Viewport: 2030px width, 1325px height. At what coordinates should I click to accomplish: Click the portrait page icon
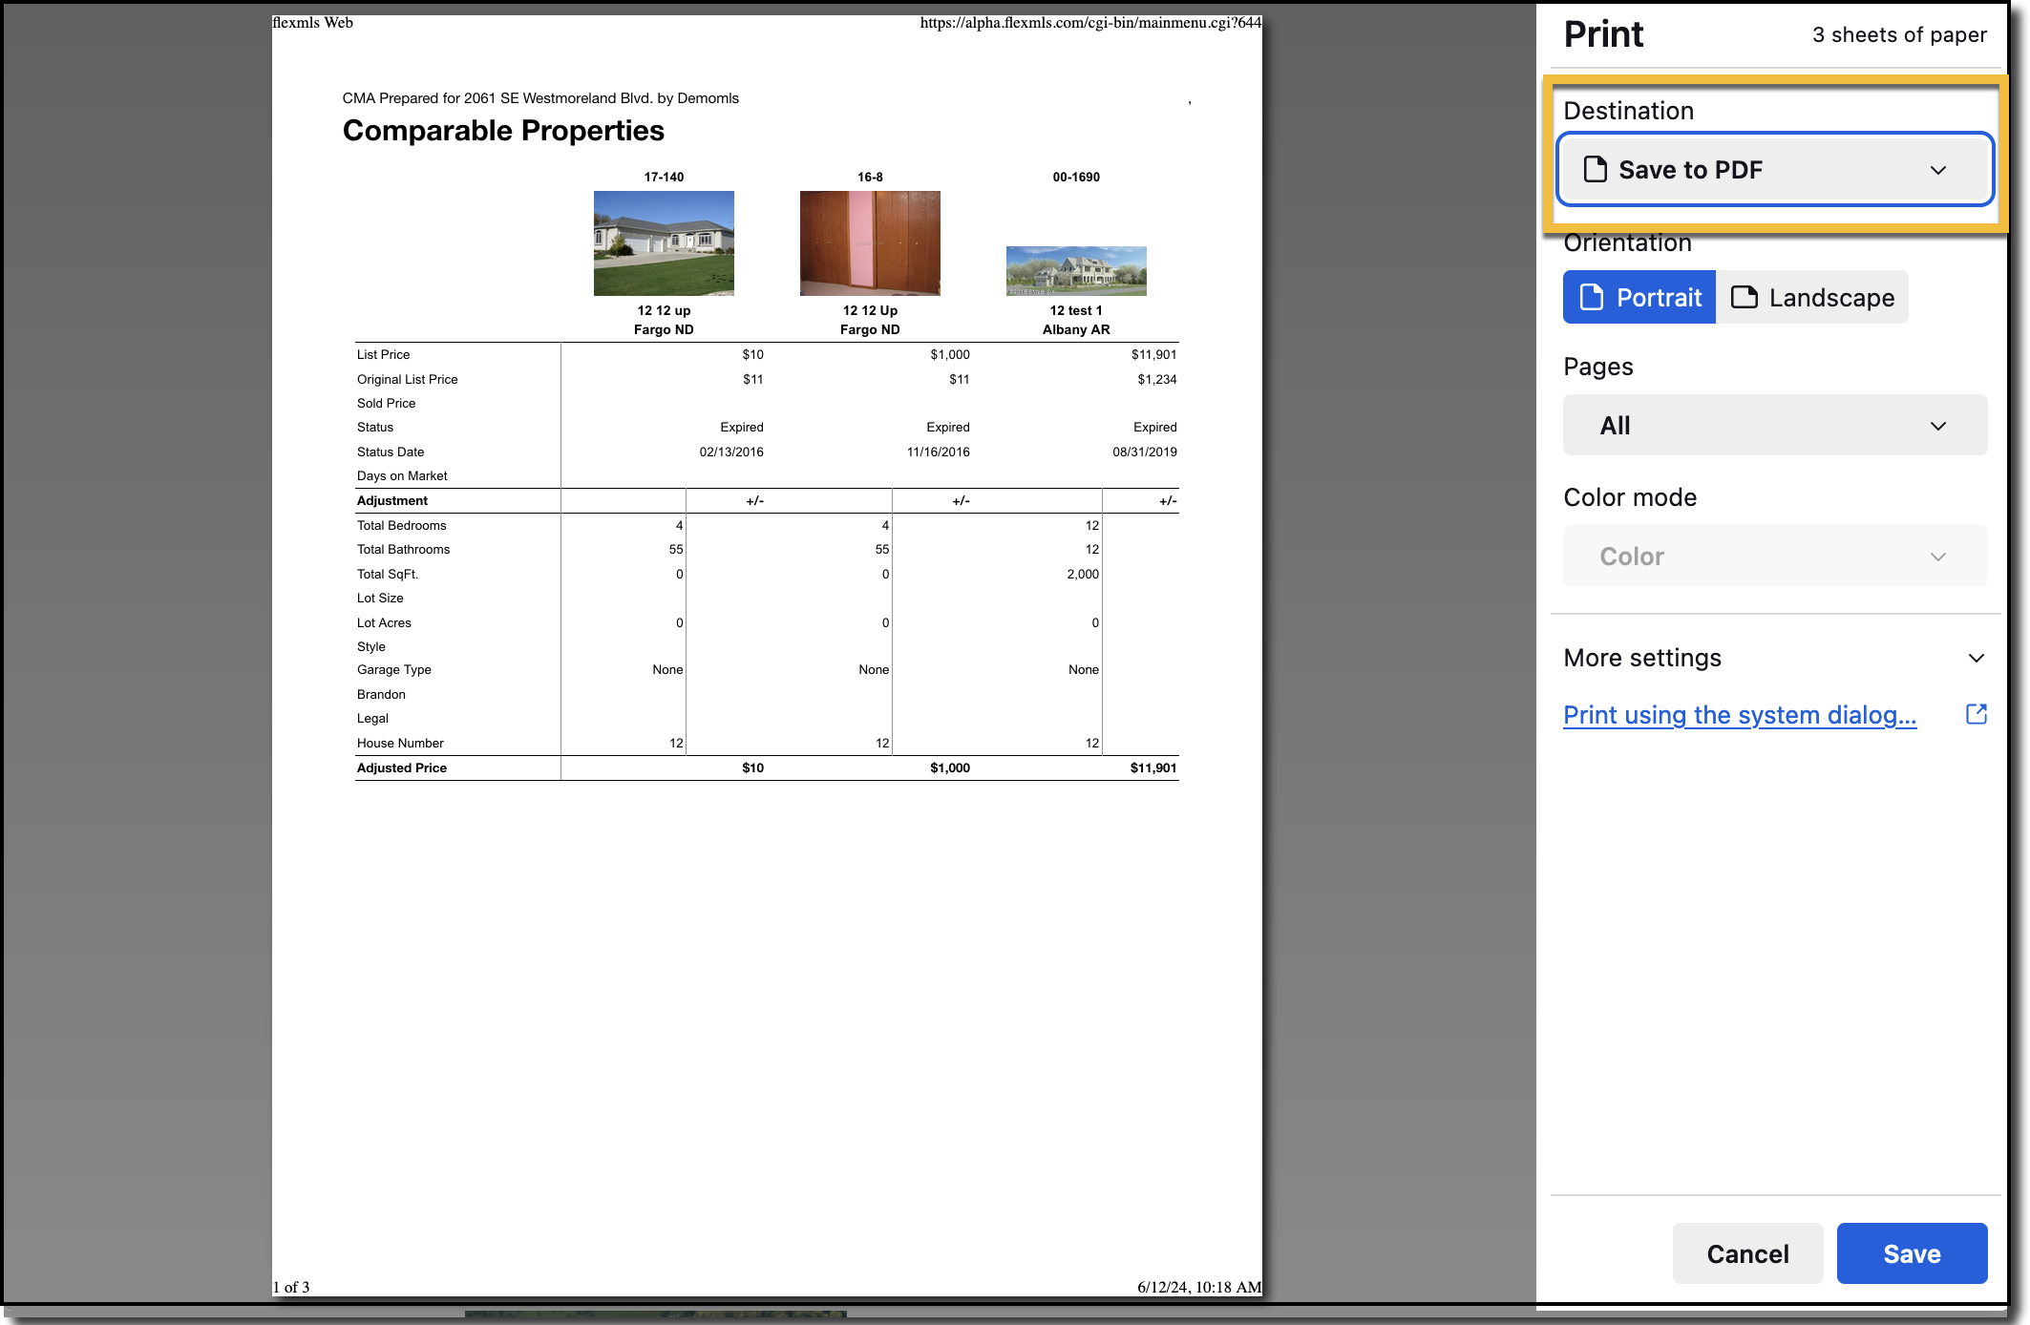click(1591, 297)
